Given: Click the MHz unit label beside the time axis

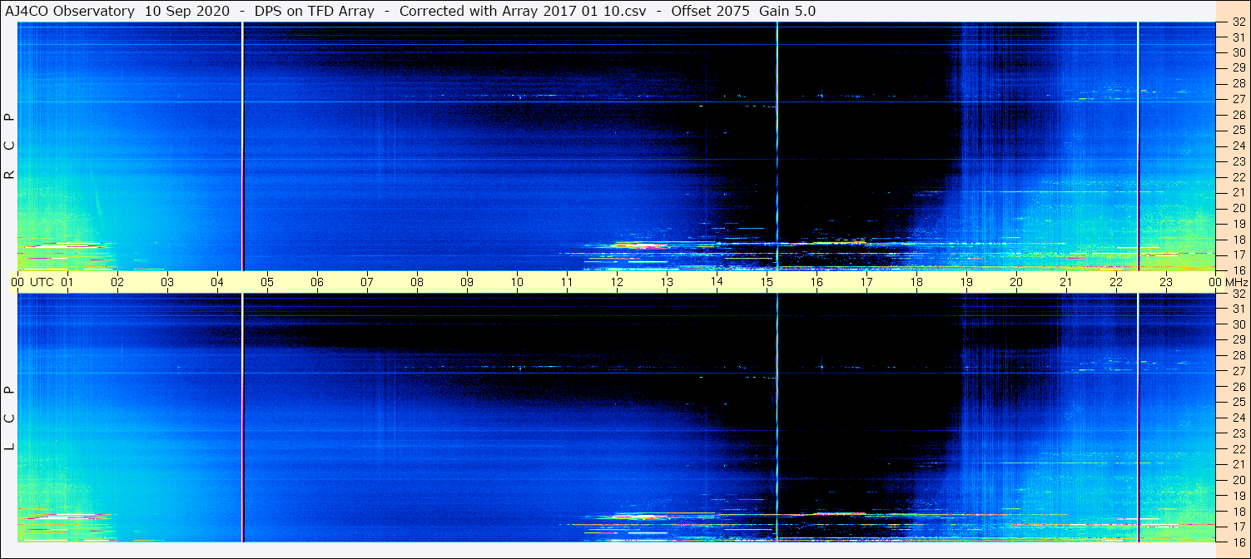Looking at the screenshot, I should pos(1235,282).
